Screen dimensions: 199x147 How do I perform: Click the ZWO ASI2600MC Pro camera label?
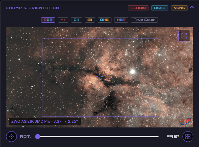point(45,121)
